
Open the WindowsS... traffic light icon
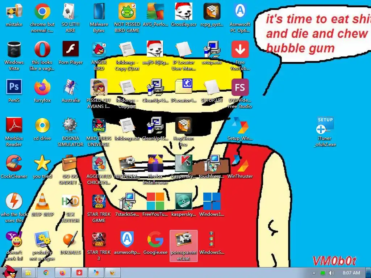(x=211, y=239)
